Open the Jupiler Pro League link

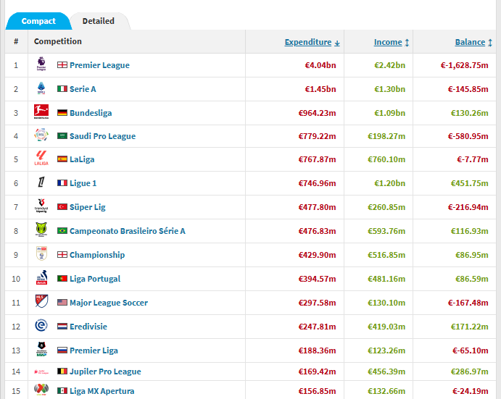tap(105, 371)
